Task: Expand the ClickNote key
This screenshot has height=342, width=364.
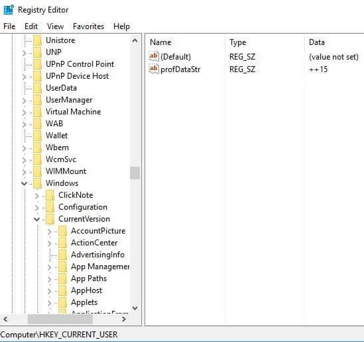Action: 36,196
